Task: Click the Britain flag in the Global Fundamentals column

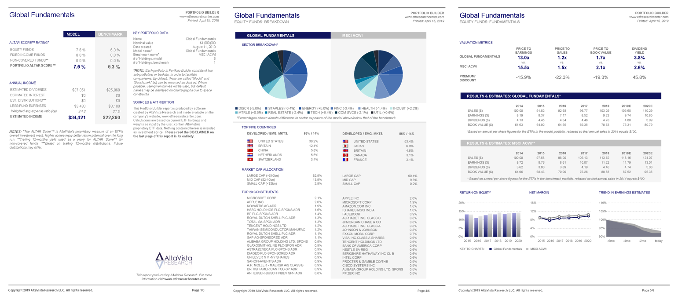Action: click(x=250, y=146)
